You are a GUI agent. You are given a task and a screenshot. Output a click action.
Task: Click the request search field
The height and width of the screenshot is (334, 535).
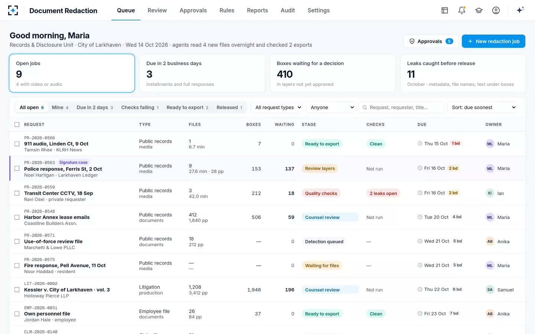[401, 107]
